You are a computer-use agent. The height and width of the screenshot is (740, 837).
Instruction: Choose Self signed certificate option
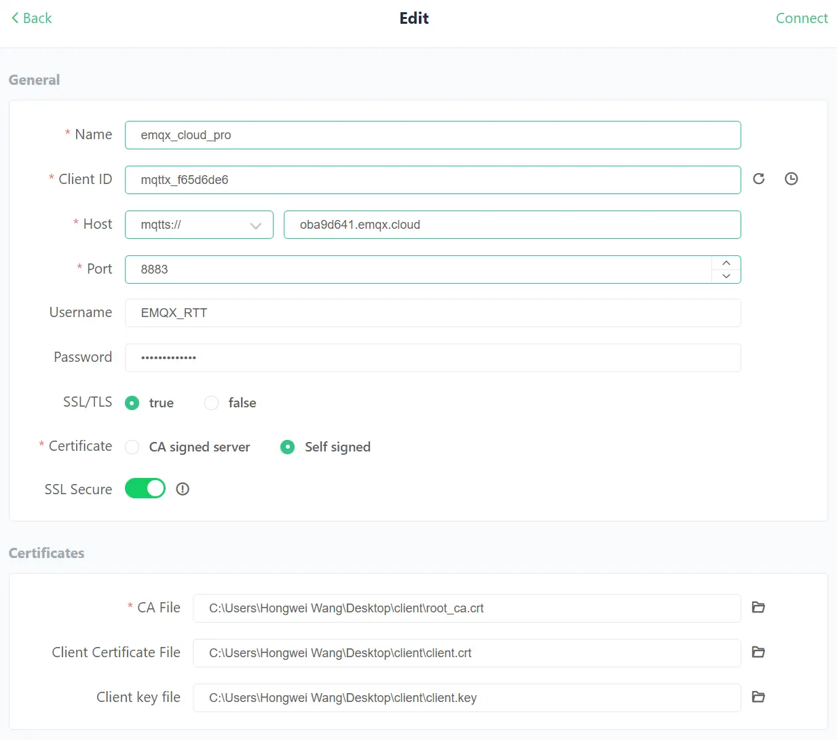point(288,447)
